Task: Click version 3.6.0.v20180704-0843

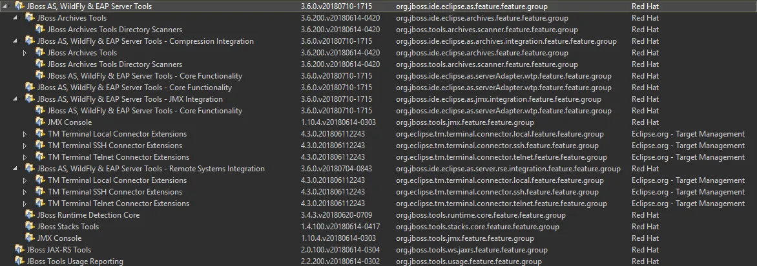Action: tap(337, 168)
